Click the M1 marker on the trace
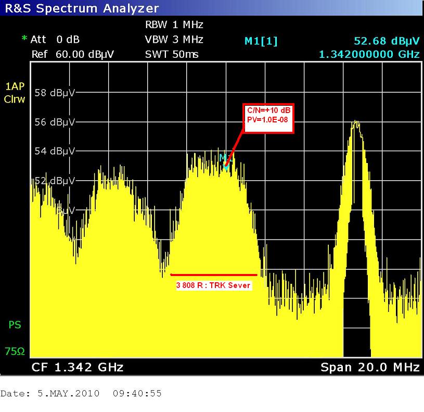Screen dimensions: 424x412 tap(225, 160)
